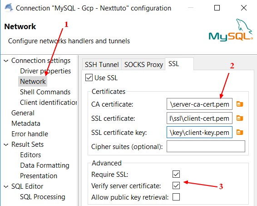
Task: Browse for CA certificate file via folder icon
Action: (240, 104)
